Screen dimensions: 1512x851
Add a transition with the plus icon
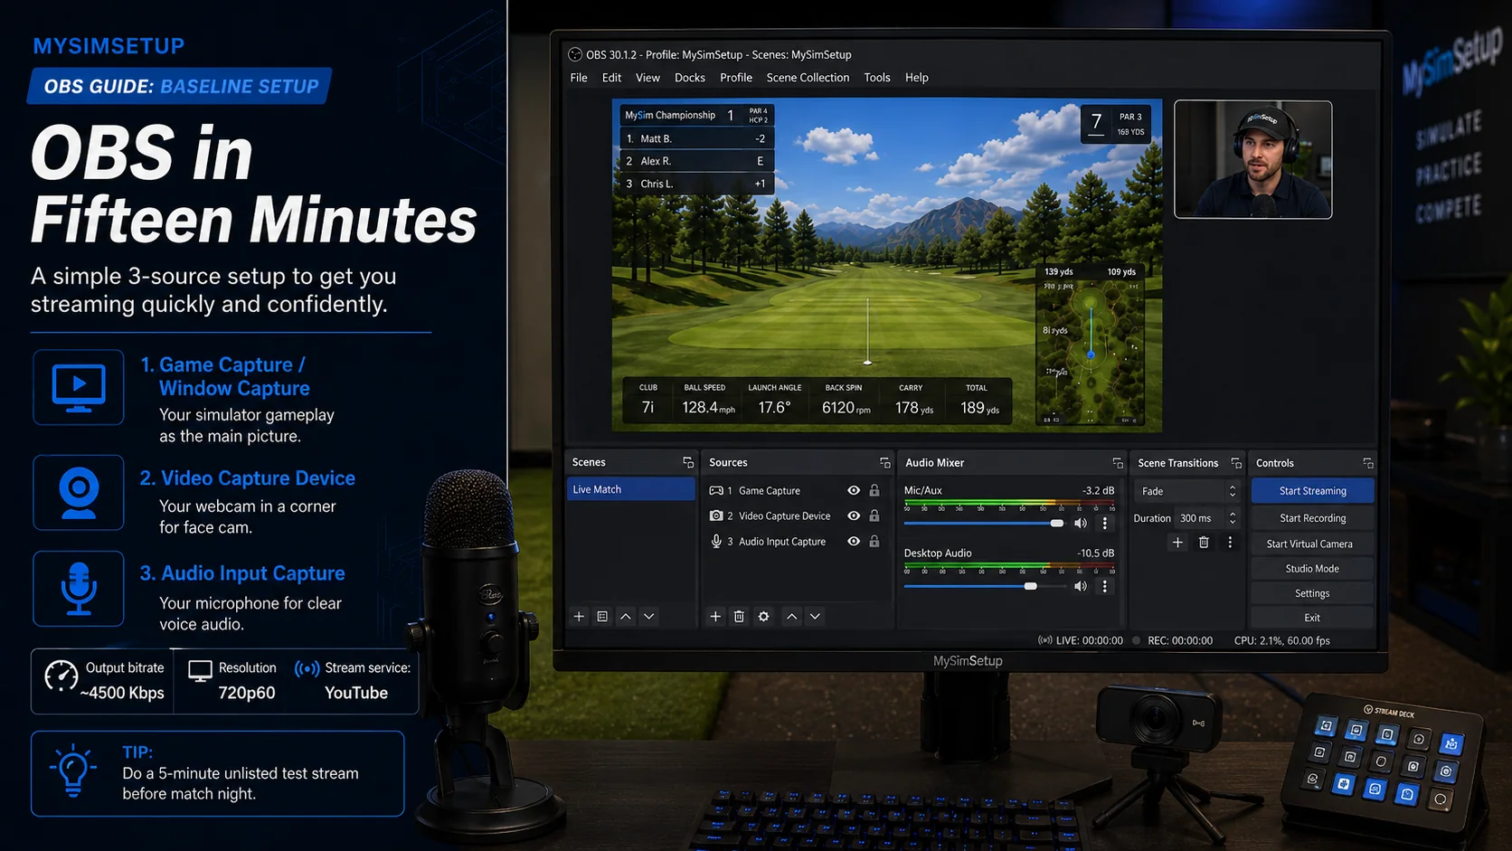tap(1177, 543)
